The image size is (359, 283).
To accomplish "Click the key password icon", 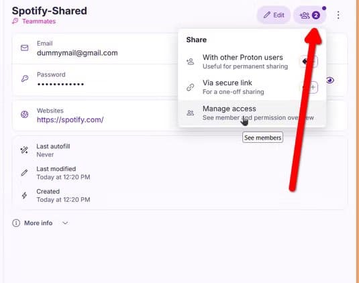I will pyautogui.click(x=25, y=78).
